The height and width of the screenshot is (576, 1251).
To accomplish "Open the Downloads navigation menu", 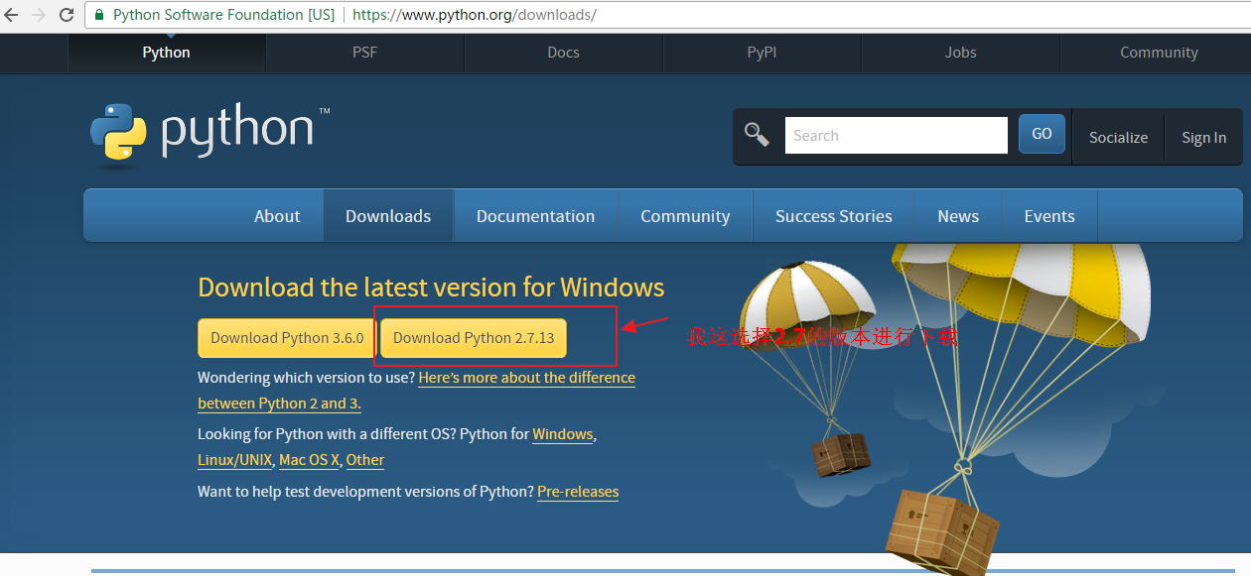I will click(x=388, y=216).
